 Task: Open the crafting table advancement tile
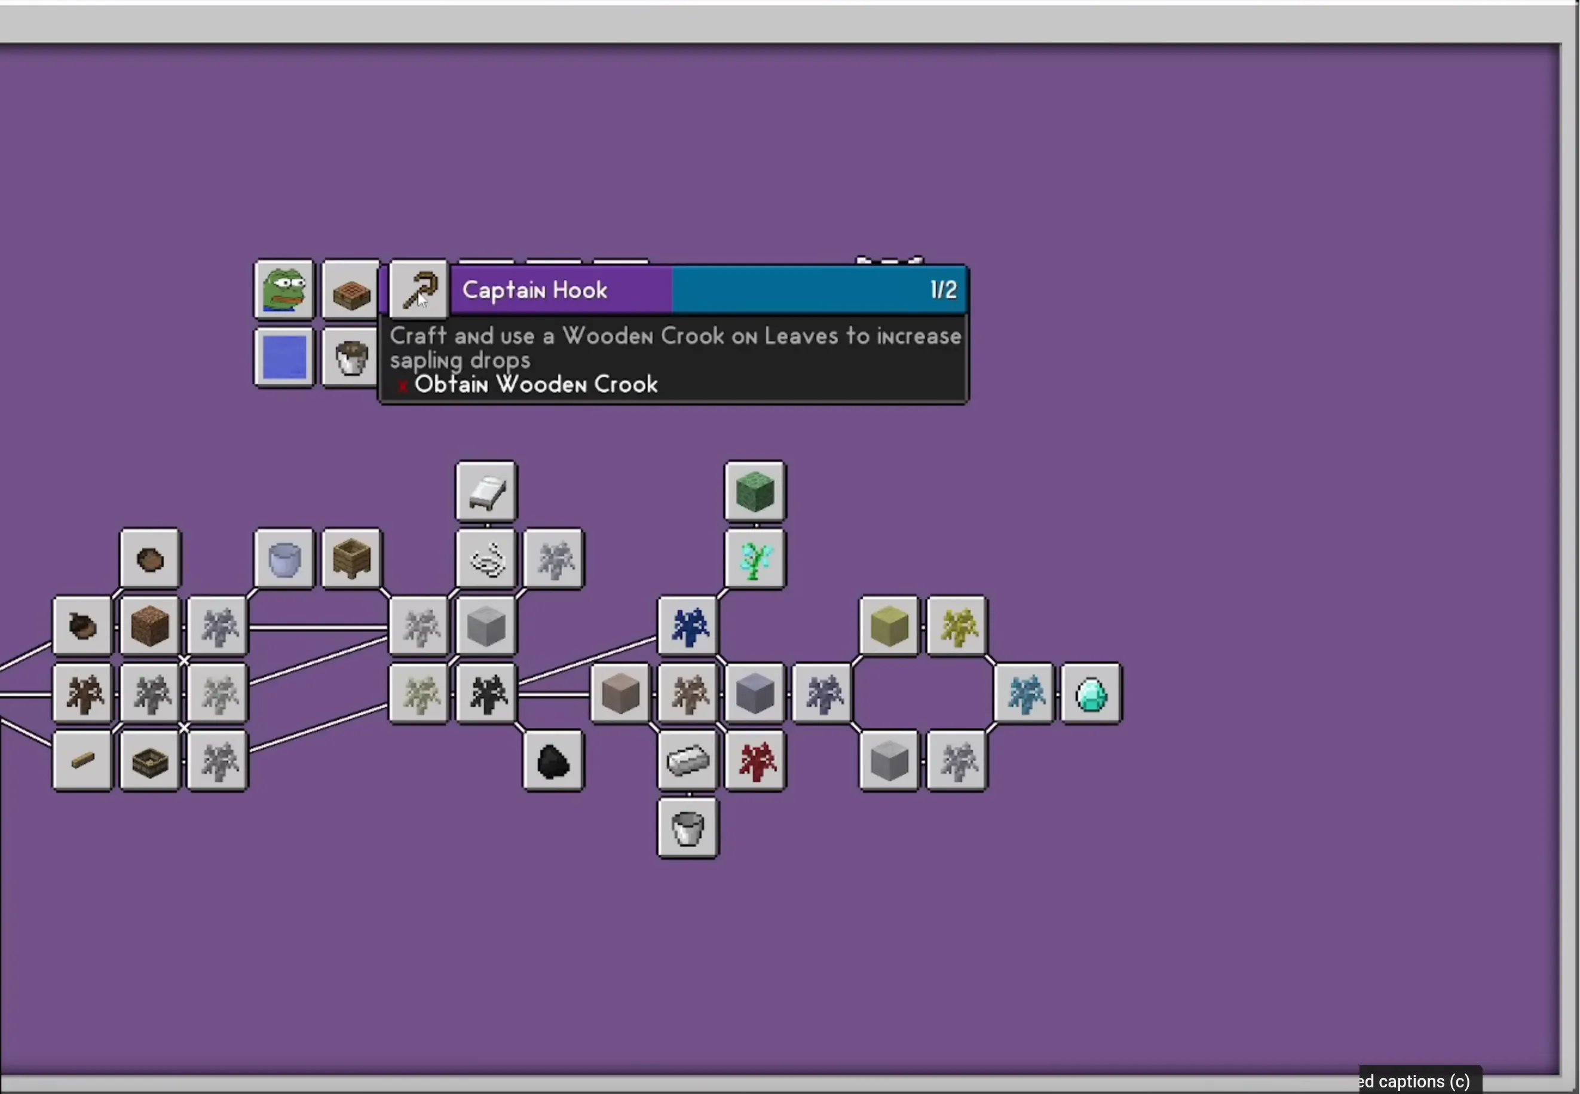point(351,289)
